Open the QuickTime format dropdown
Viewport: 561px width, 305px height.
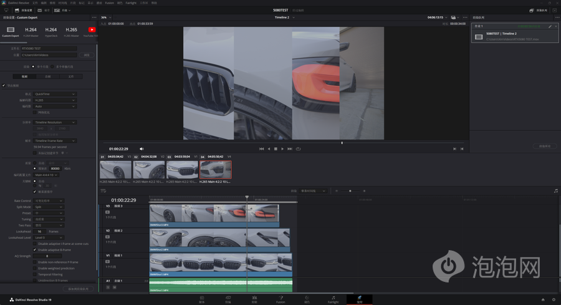(x=55, y=94)
